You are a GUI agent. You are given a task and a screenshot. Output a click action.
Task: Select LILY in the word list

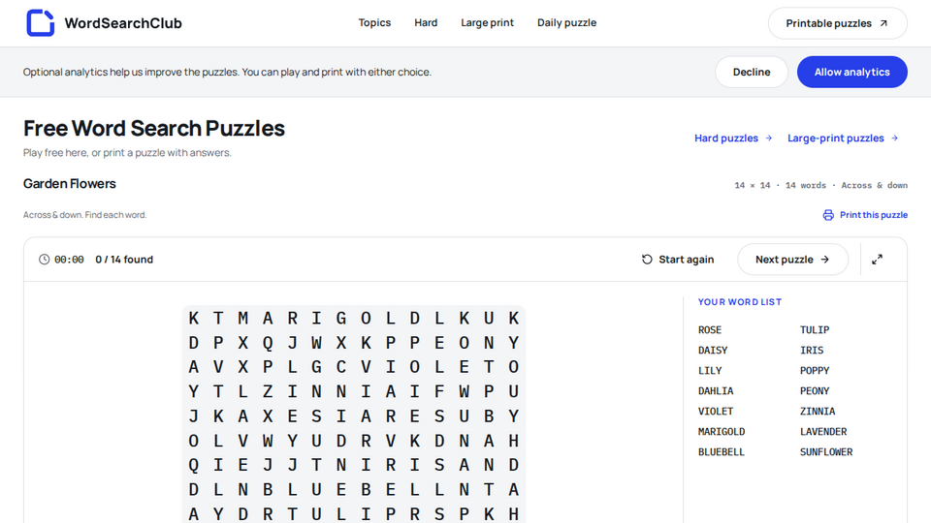710,371
